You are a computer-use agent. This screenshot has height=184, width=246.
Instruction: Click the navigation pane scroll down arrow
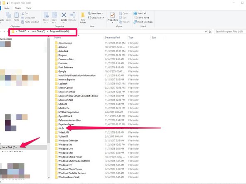click(x=49, y=178)
